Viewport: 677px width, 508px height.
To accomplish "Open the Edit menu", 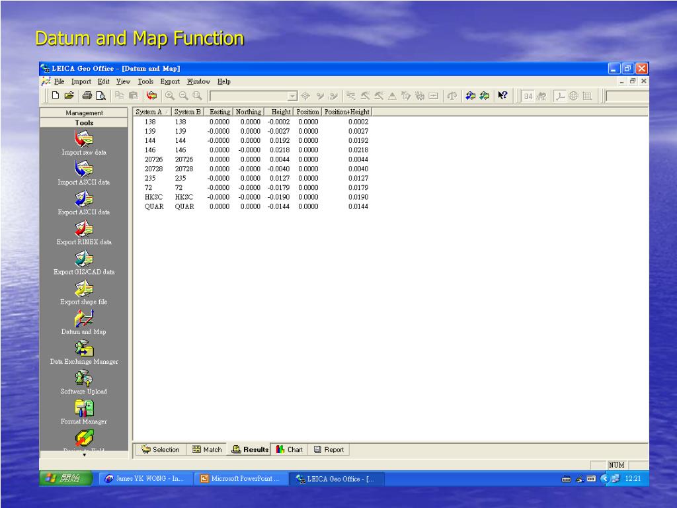I will [x=103, y=81].
